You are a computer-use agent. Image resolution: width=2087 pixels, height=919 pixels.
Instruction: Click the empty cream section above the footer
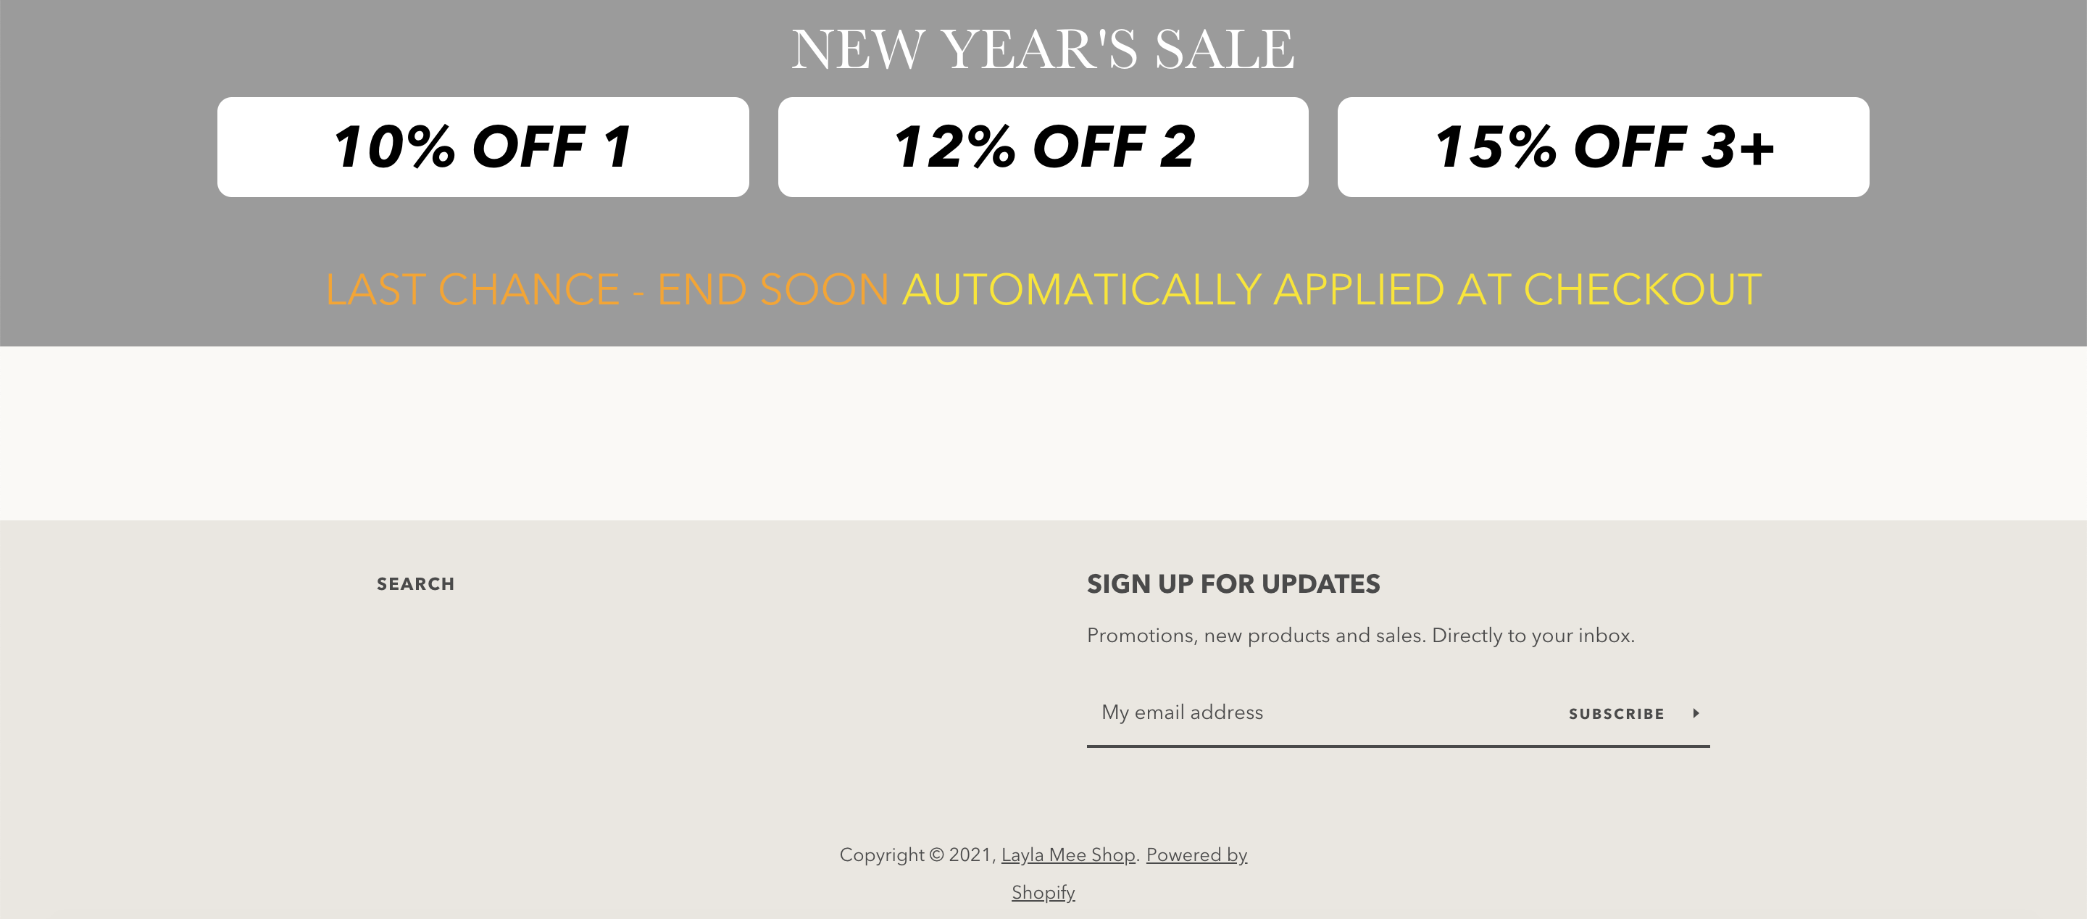click(1043, 433)
